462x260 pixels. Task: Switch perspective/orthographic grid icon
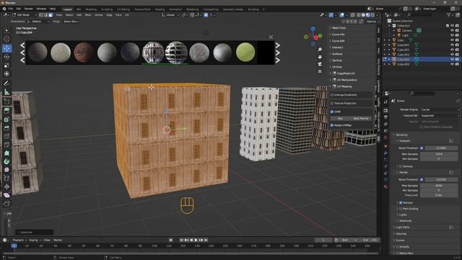[320, 71]
